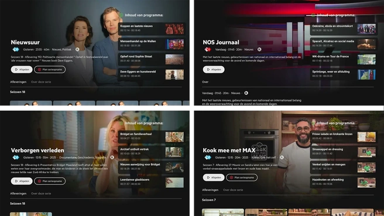Show 'Over deze serie' for Kook mee met MAX
This screenshot has height=216, width=384.
233,190
